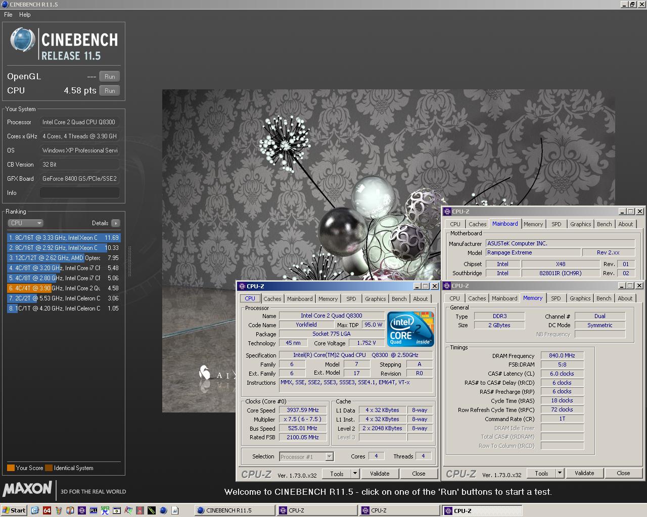Open Tools dropdown arrow in Memory window
647x517 pixels.
560,473
